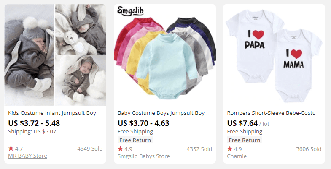Open the Chamie store link

(x=237, y=156)
